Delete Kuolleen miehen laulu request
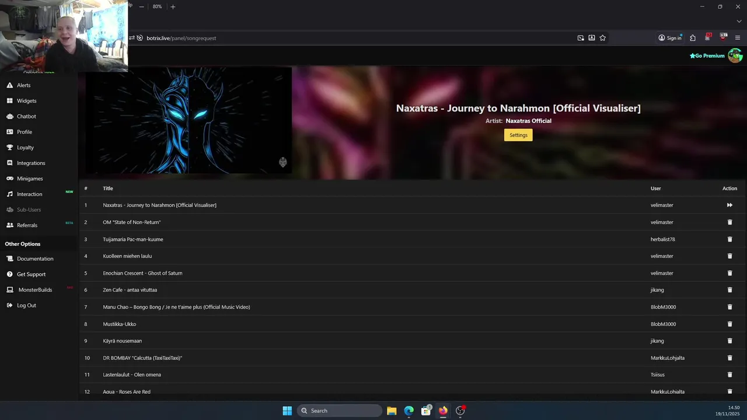Screen dimensions: 747x420 click(729, 256)
